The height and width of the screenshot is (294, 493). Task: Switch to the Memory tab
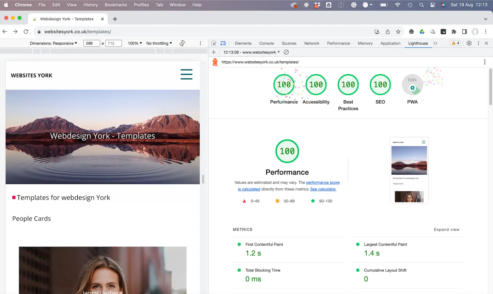365,43
